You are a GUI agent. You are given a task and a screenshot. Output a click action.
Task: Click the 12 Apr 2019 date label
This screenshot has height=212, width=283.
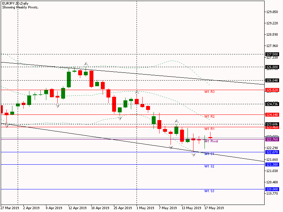coord(77,208)
